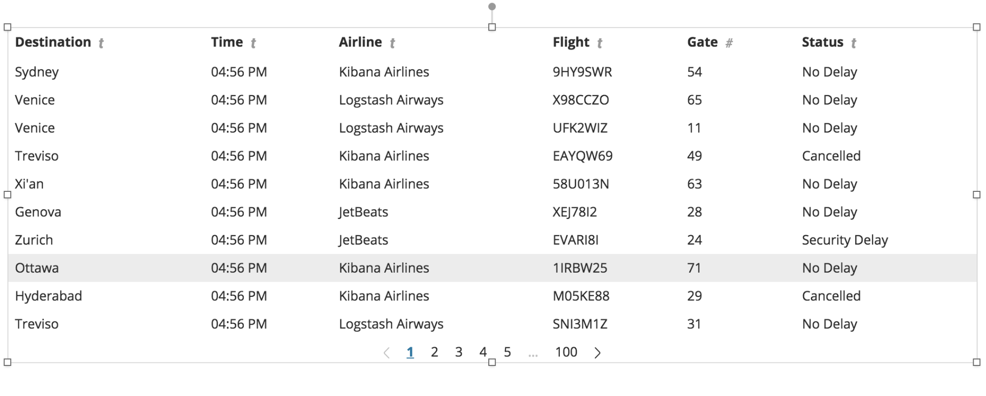Click the text type icon beside Flight

tap(599, 43)
